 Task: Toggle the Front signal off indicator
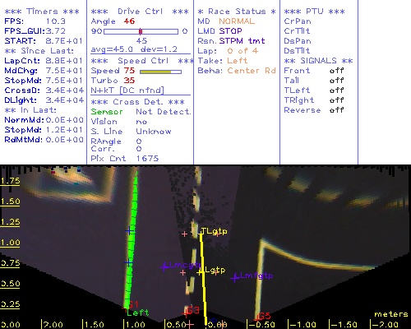336,71
